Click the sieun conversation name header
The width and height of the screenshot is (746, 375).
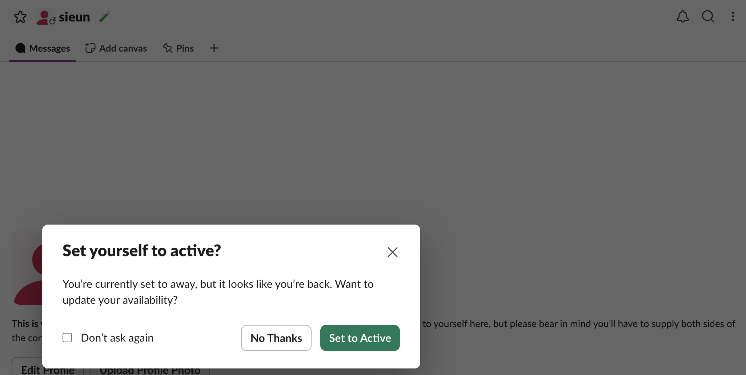74,17
